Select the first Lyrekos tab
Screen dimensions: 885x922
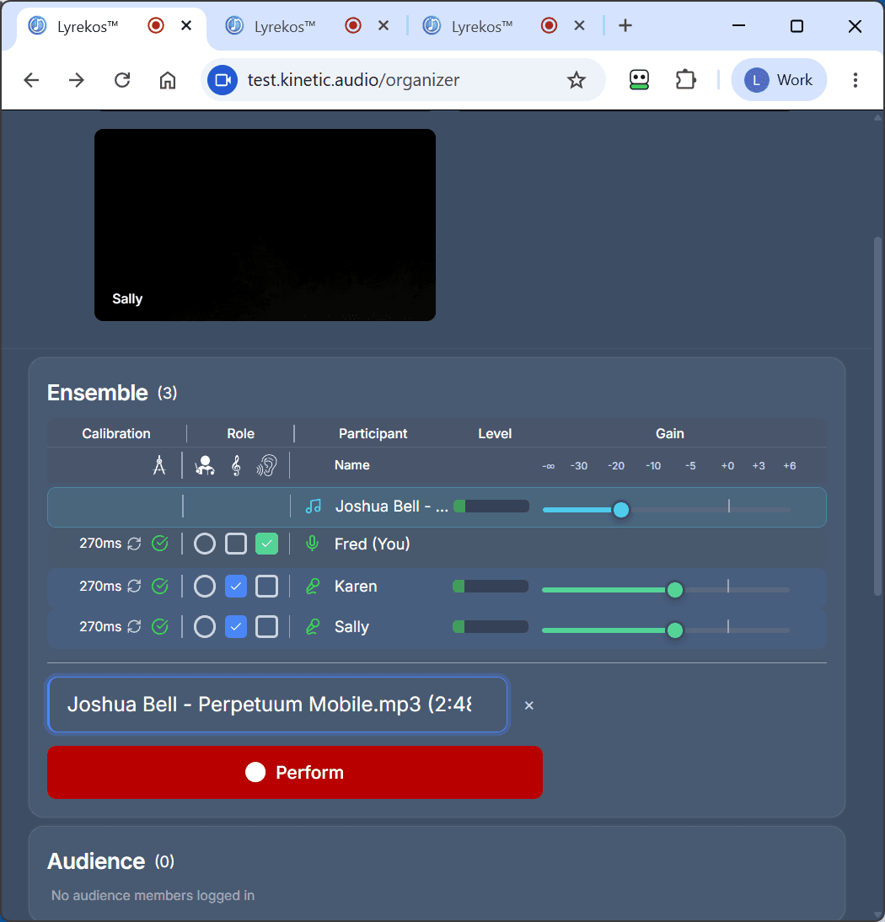coord(88,26)
